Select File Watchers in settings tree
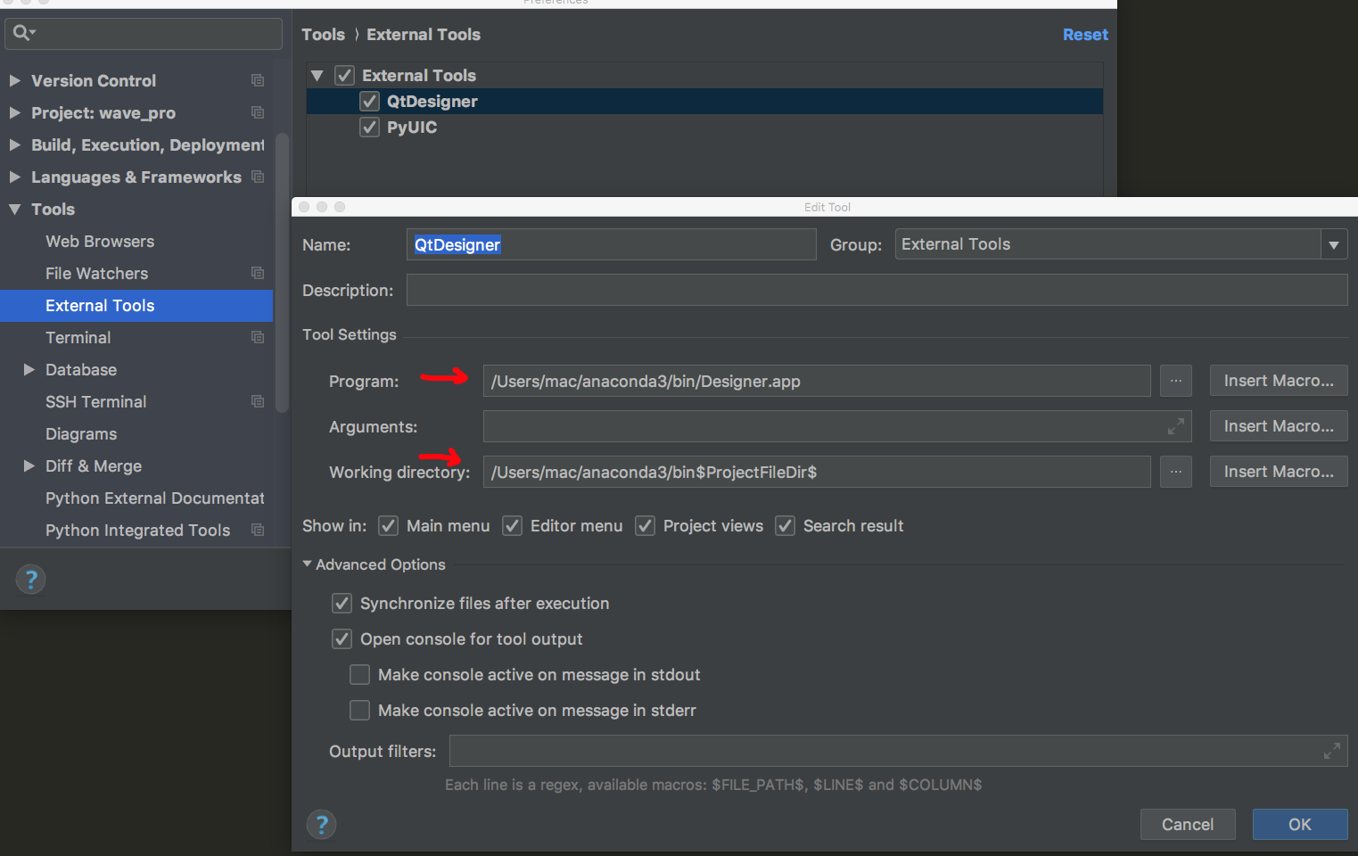 [x=97, y=274]
